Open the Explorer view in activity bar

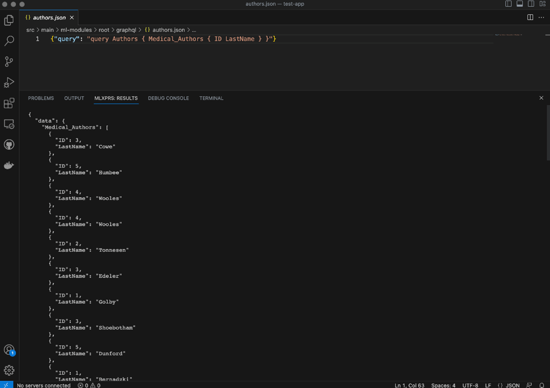[x=9, y=20]
